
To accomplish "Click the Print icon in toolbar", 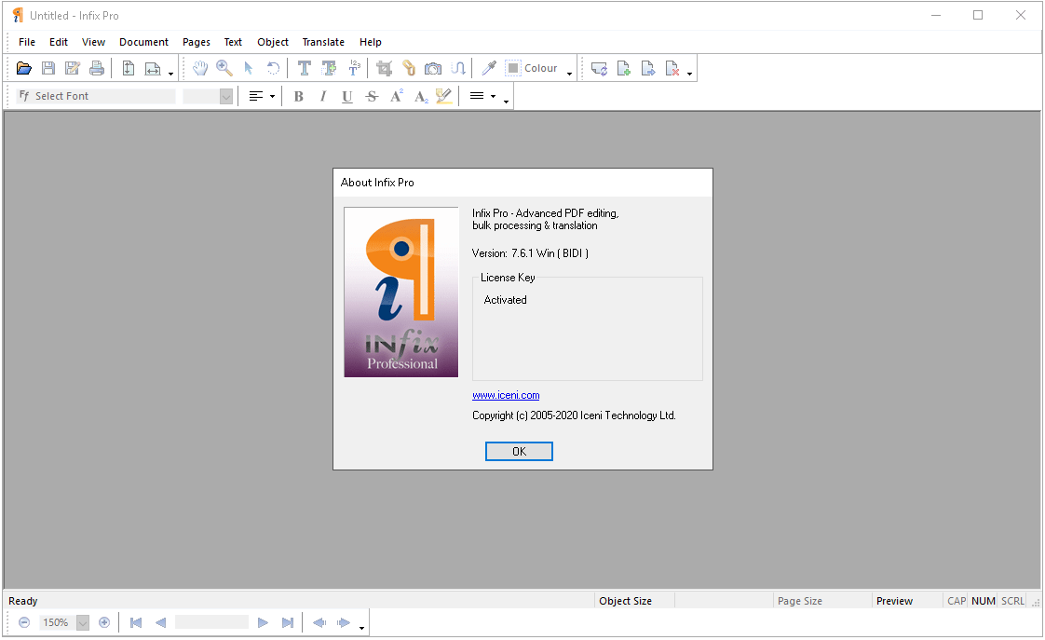I will (x=97, y=68).
